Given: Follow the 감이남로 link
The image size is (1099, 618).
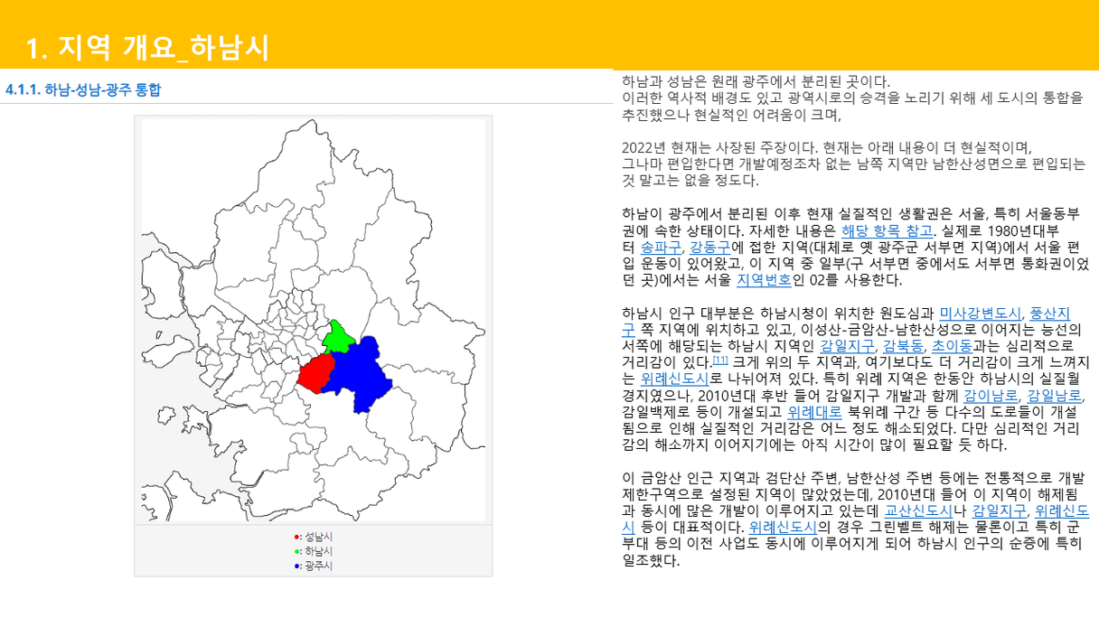Looking at the screenshot, I should pos(991,396).
